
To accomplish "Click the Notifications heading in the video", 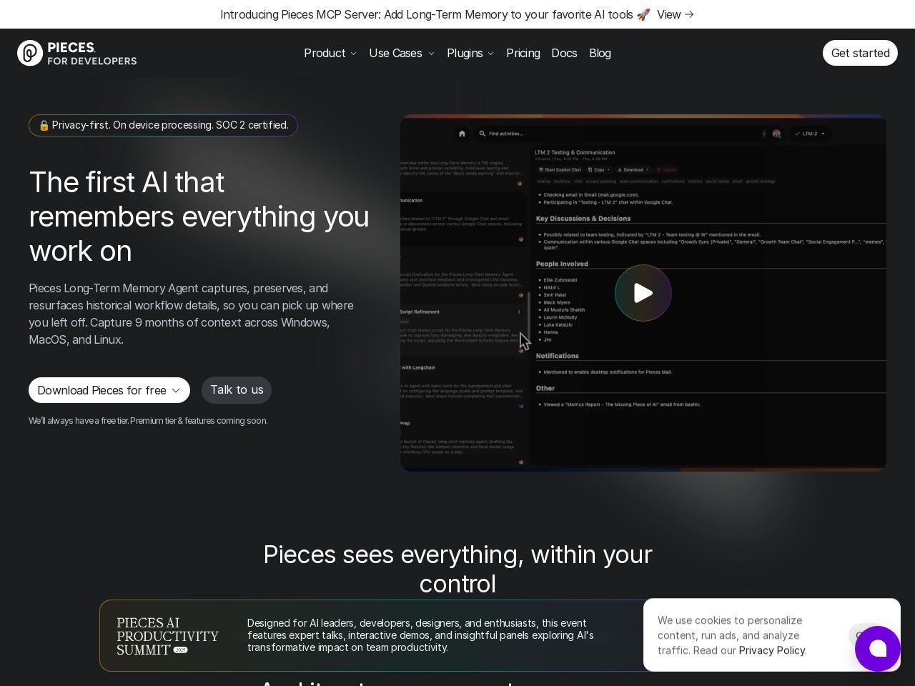I will (x=558, y=356).
